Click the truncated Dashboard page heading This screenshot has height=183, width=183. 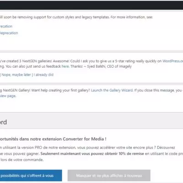click(3, 122)
